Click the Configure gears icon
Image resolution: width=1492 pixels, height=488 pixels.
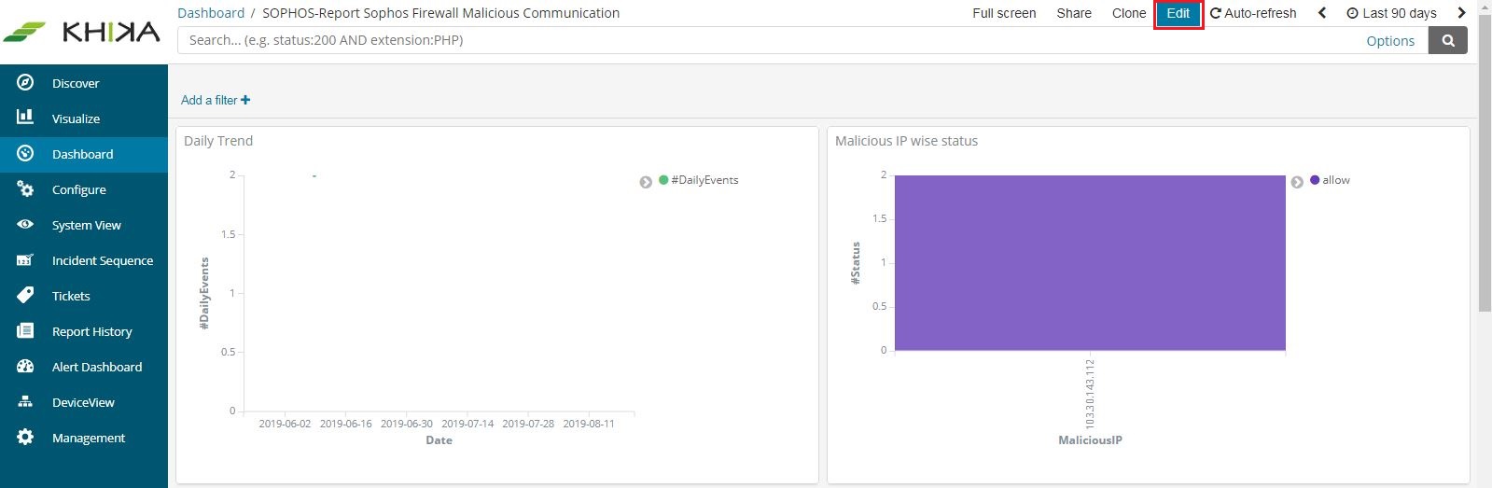coord(25,188)
